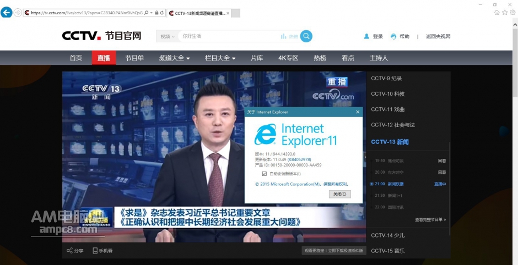Click the 帮助 headset icon
The height and width of the screenshot is (265, 518).
[x=393, y=37]
